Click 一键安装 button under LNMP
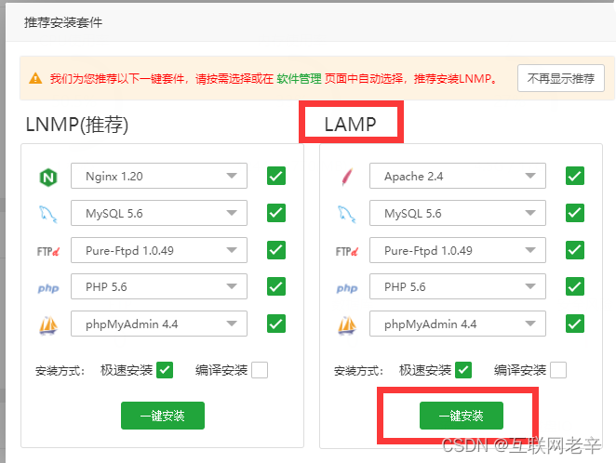 coord(163,416)
